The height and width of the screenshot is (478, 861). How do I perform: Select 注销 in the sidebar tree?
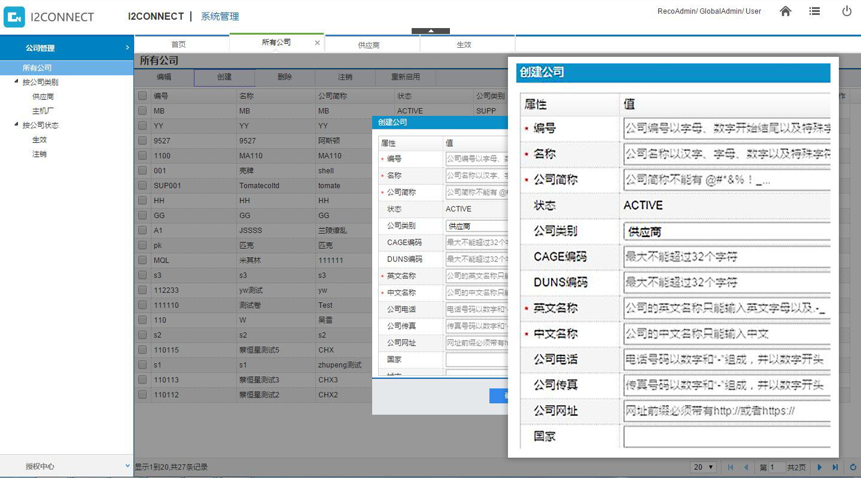click(39, 154)
